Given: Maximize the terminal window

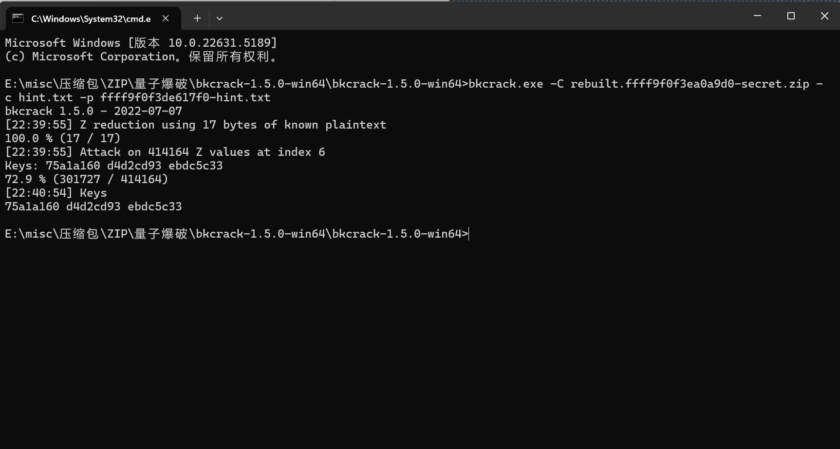Looking at the screenshot, I should pyautogui.click(x=791, y=16).
